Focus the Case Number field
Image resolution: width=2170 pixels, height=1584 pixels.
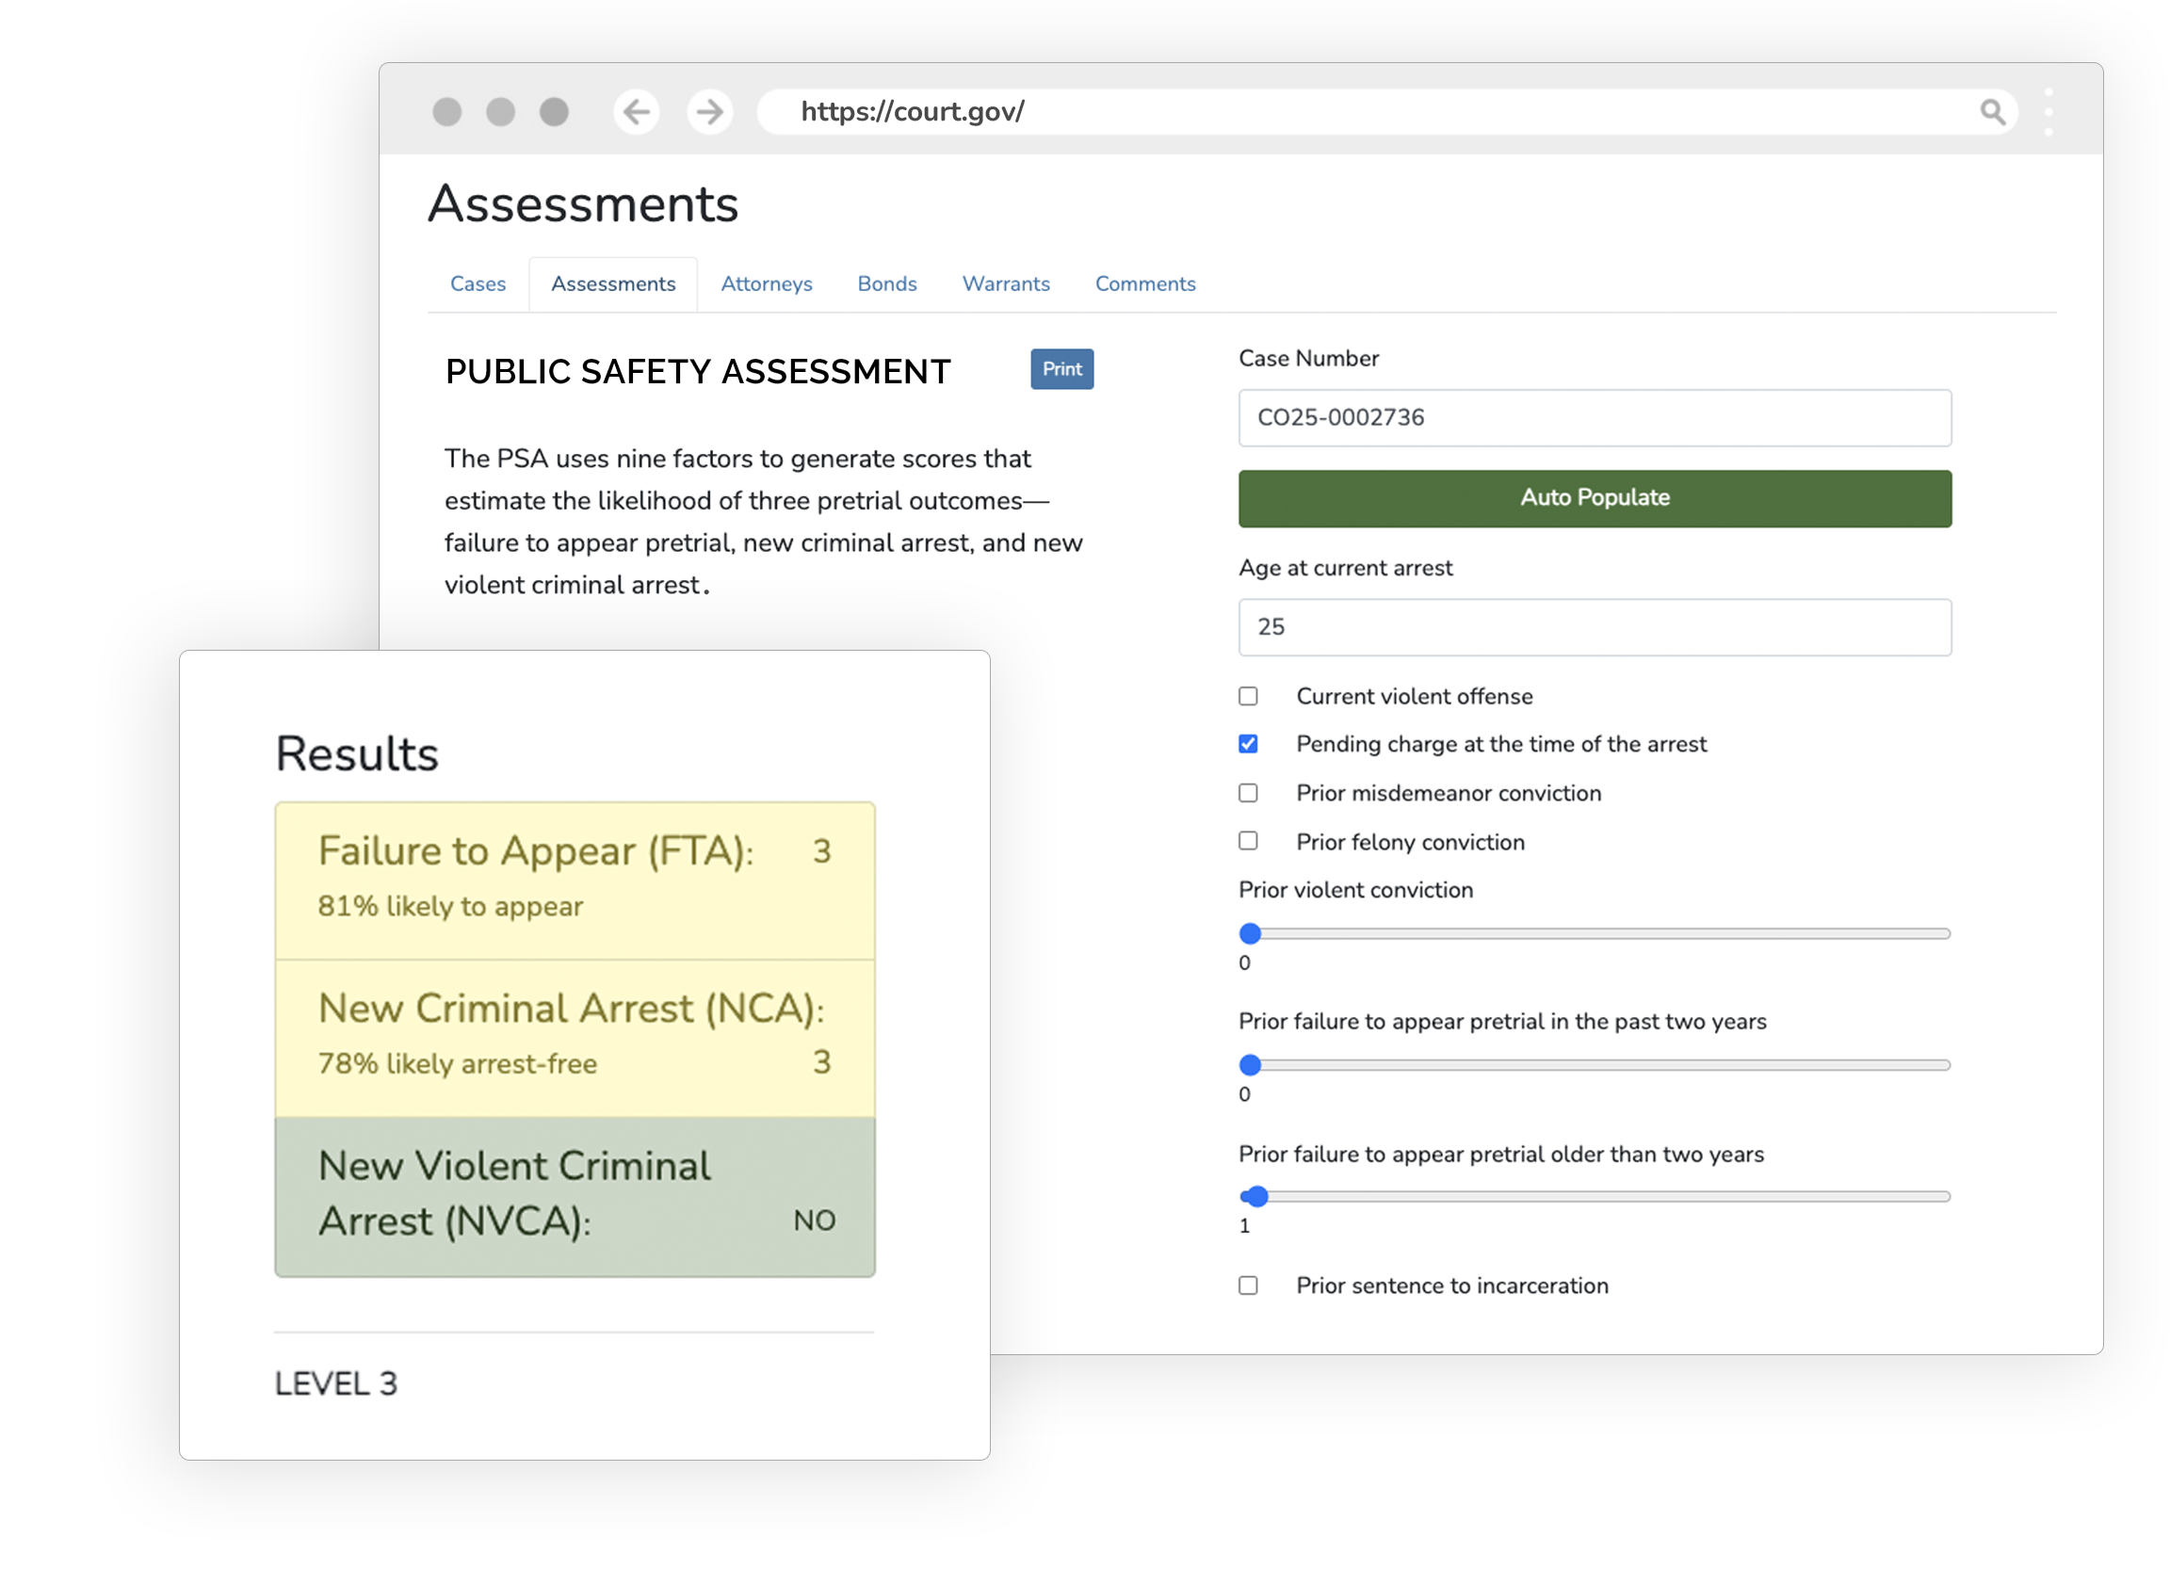point(1595,418)
